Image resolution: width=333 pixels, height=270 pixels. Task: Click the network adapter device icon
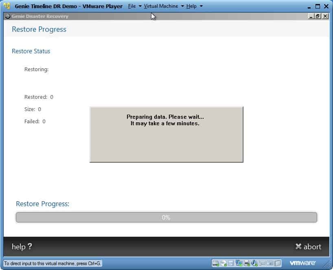point(239,263)
